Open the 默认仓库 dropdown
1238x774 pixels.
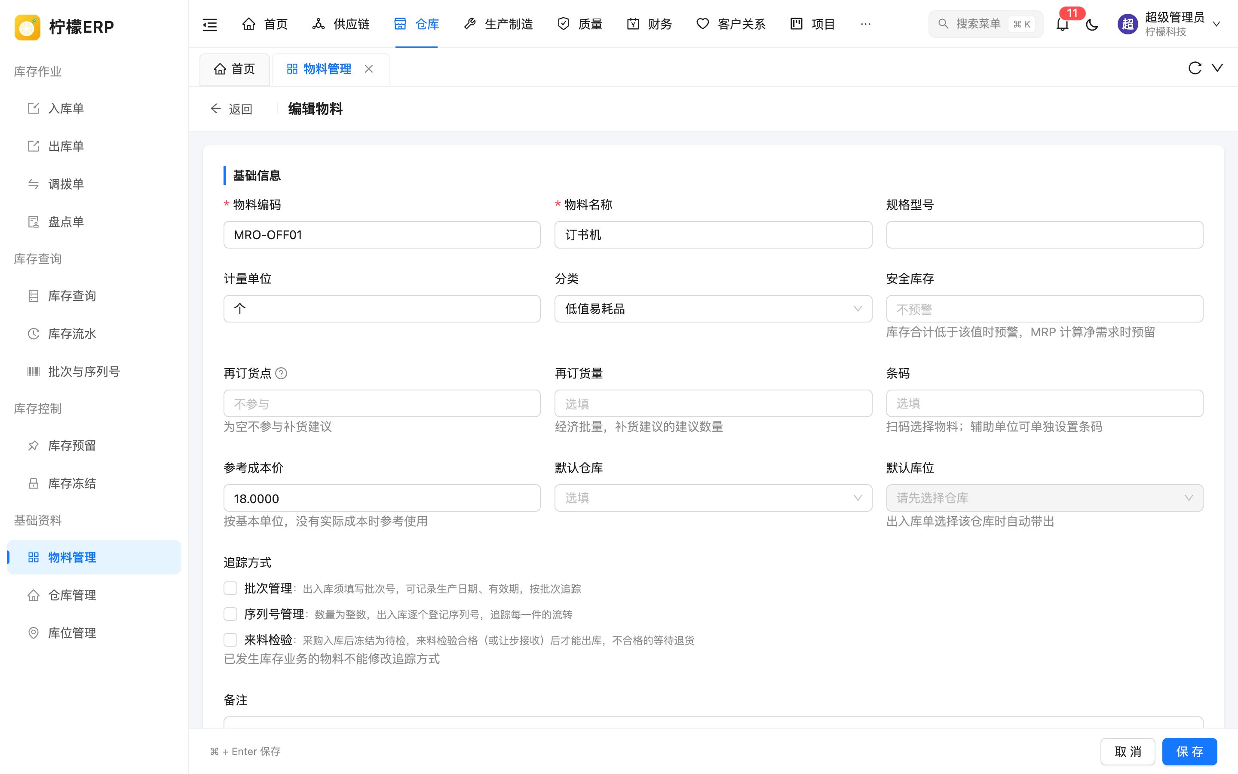[x=713, y=498]
